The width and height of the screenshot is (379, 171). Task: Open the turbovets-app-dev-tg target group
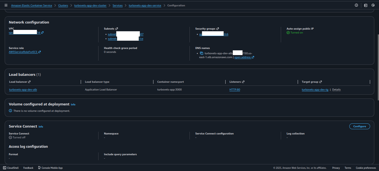(x=315, y=89)
